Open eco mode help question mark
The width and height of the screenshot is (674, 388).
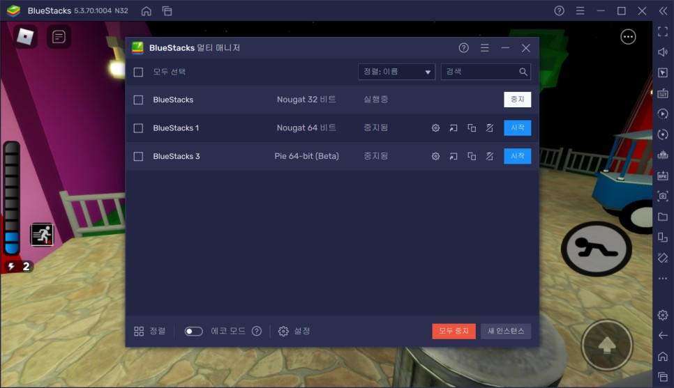click(x=257, y=331)
